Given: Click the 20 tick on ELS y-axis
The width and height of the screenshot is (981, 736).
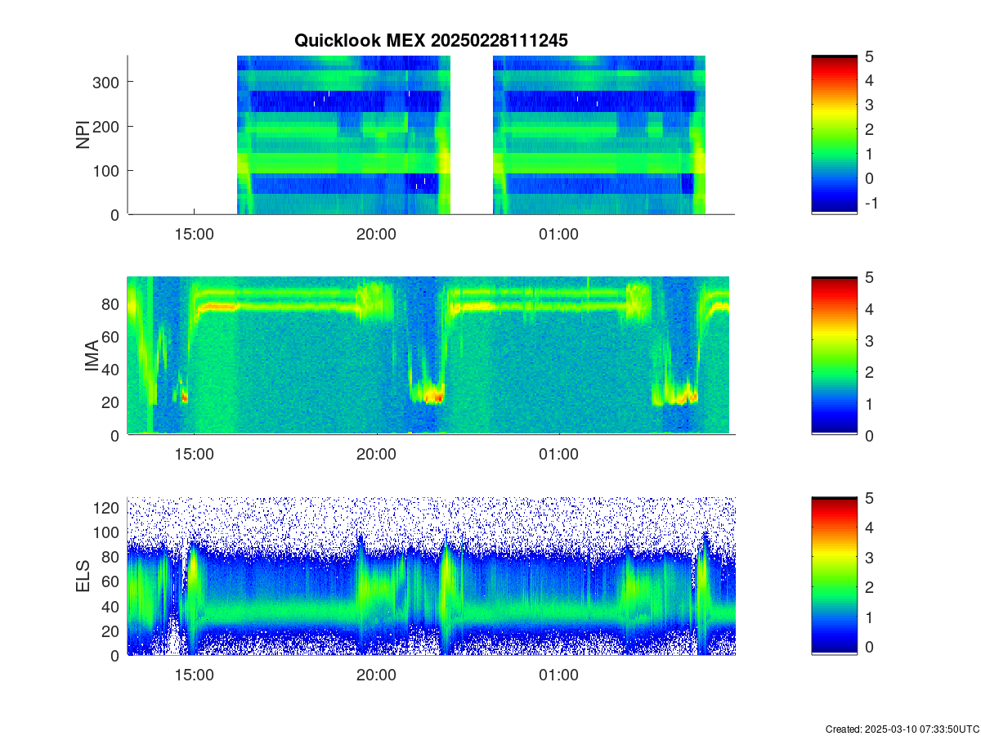Looking at the screenshot, I should click(110, 631).
